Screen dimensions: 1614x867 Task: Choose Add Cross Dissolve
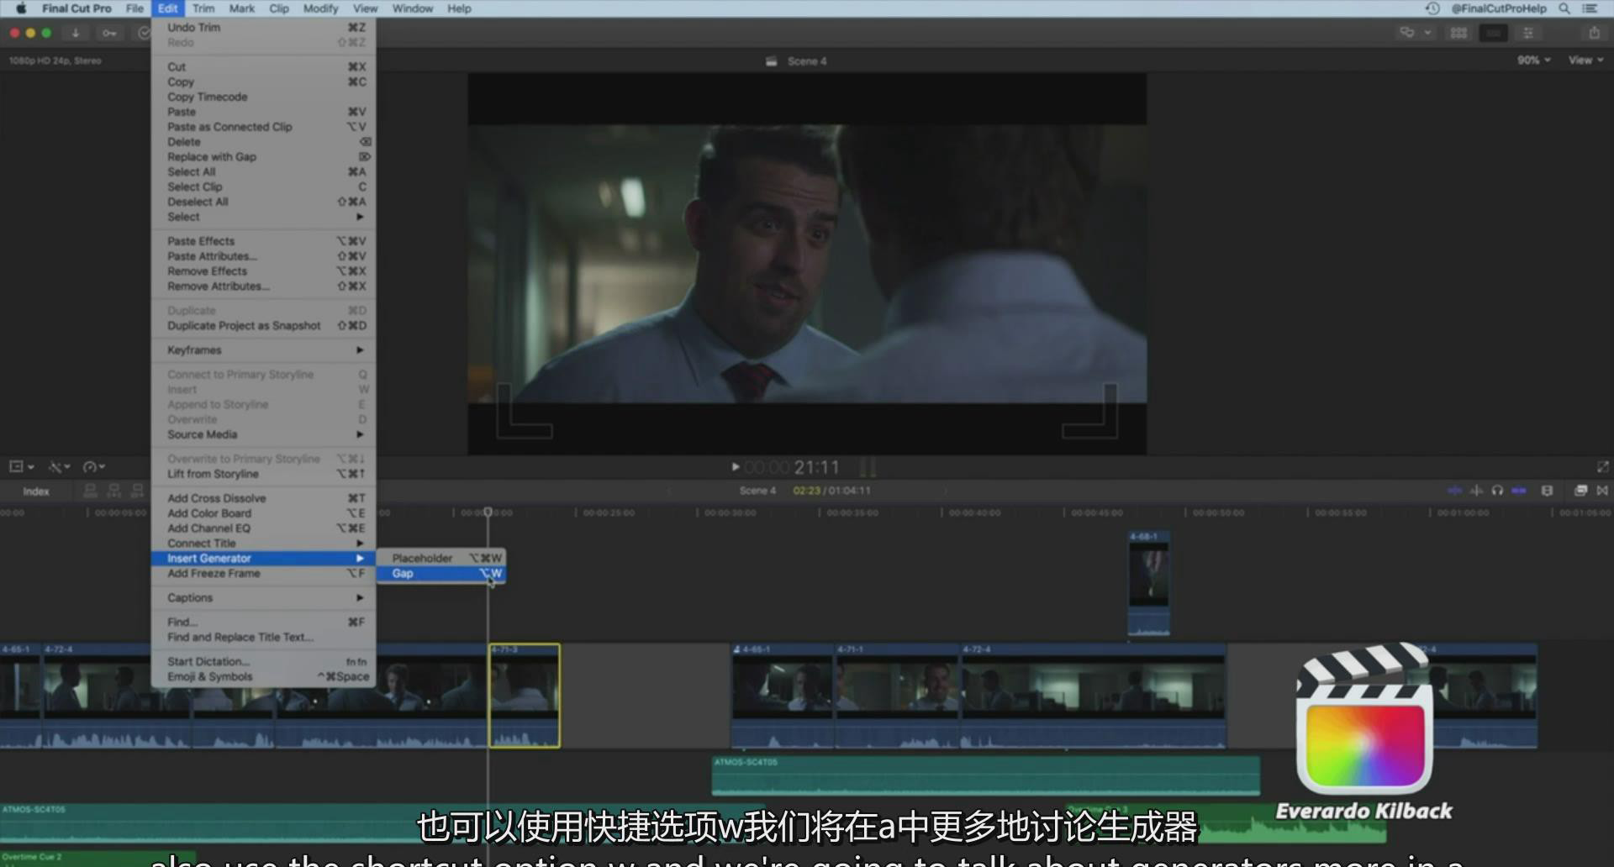click(263, 499)
